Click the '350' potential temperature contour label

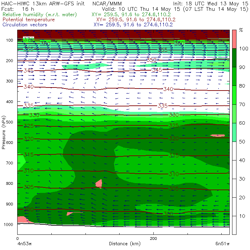tap(152, 60)
